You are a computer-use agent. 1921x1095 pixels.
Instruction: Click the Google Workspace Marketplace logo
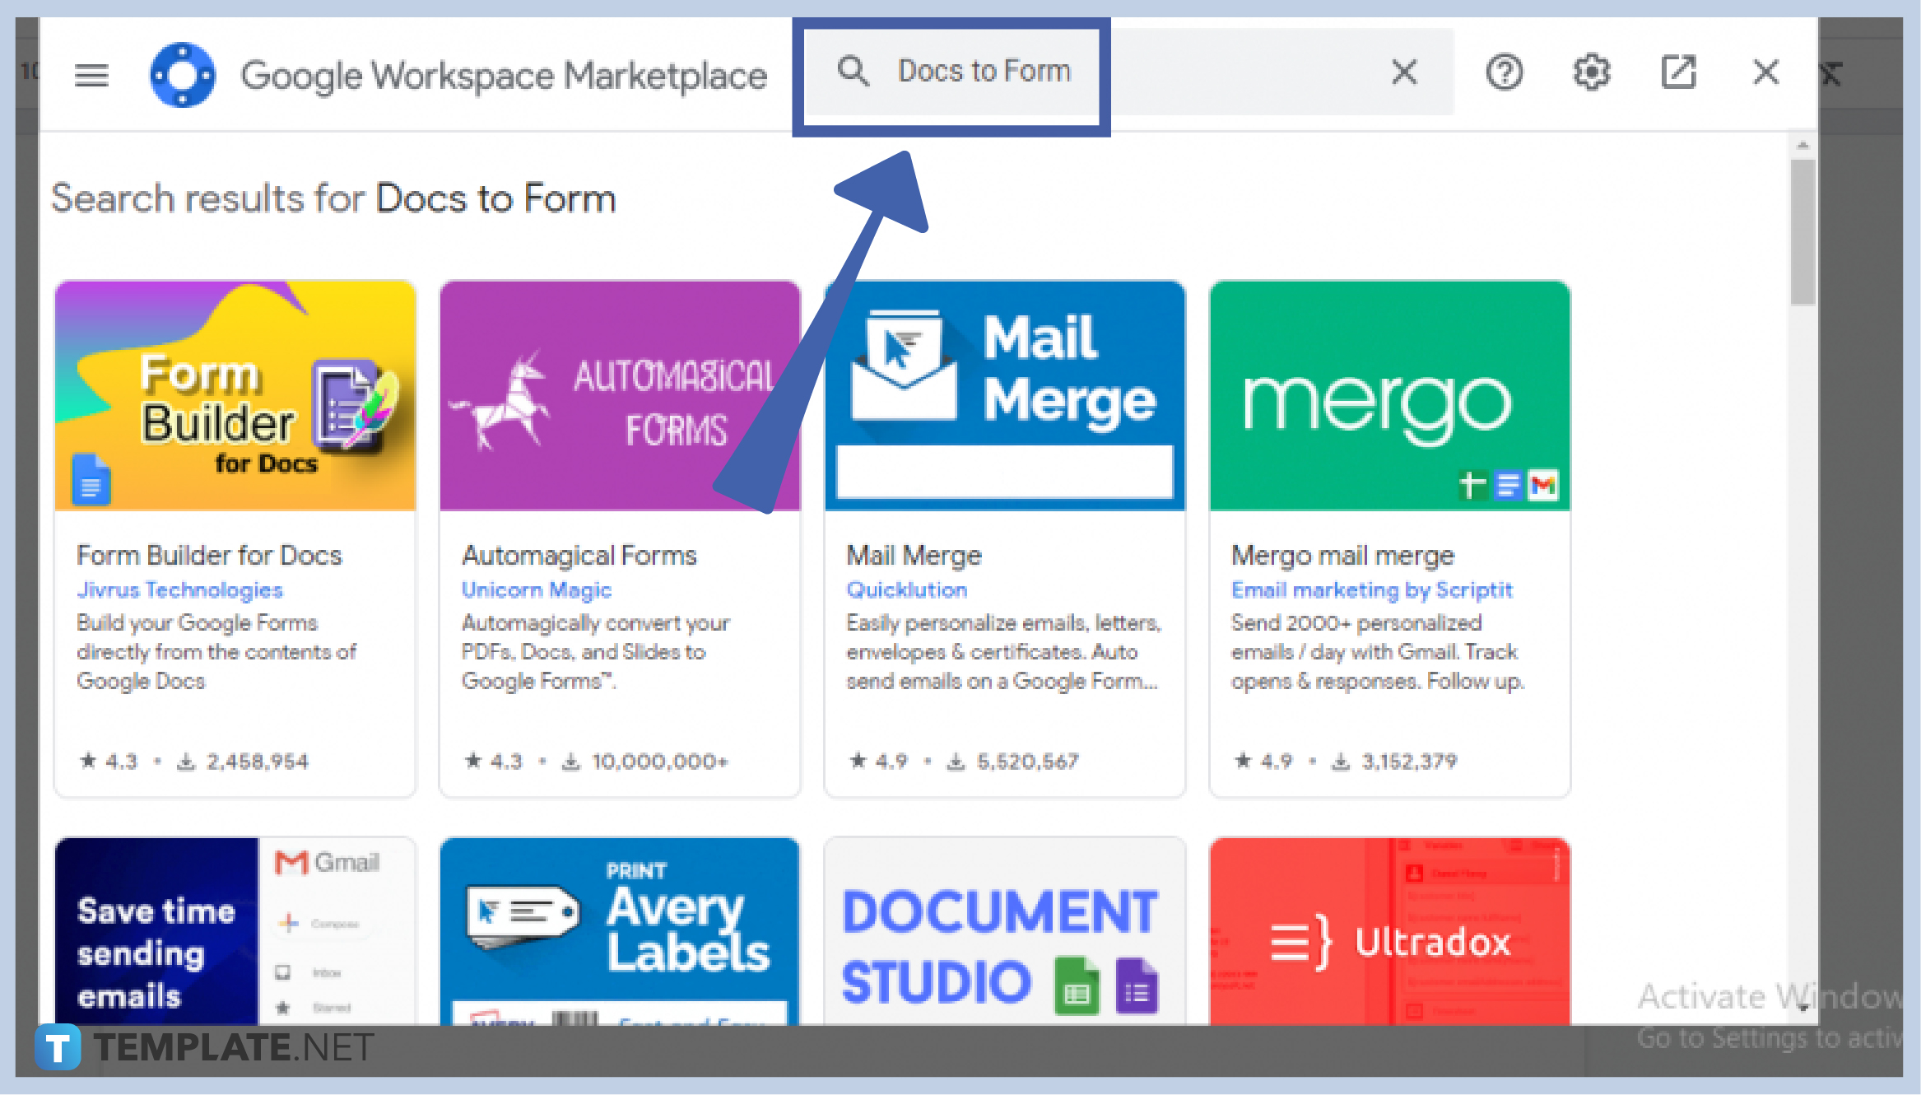coord(182,73)
